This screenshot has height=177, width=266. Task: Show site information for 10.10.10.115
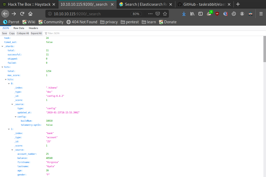(x=50, y=14)
